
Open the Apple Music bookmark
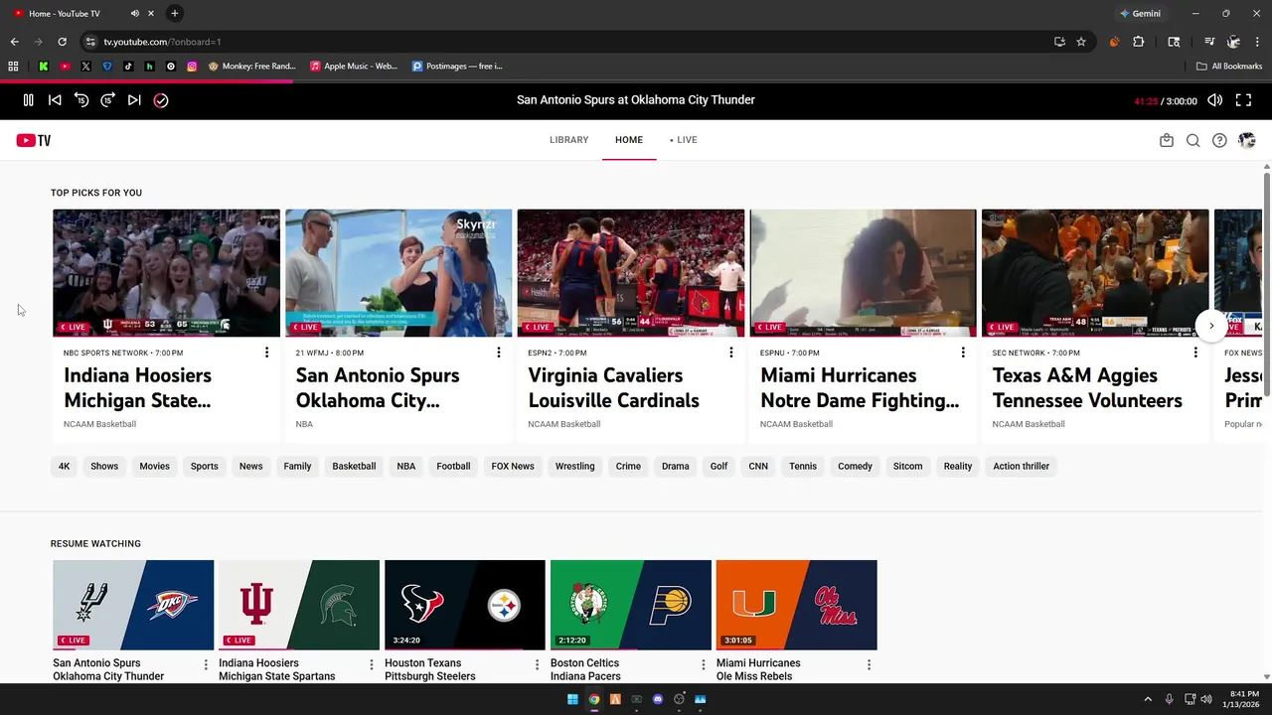[354, 67]
